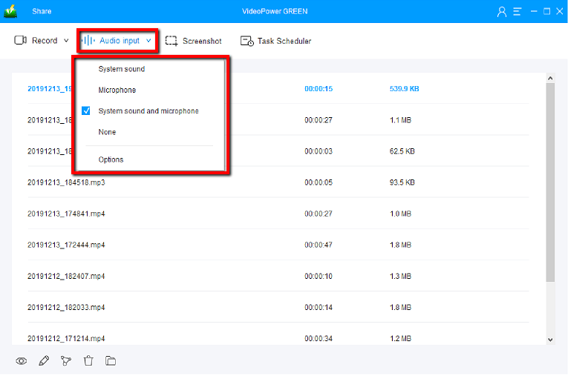Click the pencil rename icon
This screenshot has width=568, height=376.
[x=44, y=361]
